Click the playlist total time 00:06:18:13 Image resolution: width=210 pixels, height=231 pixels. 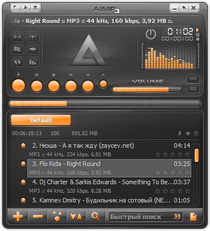point(27,133)
